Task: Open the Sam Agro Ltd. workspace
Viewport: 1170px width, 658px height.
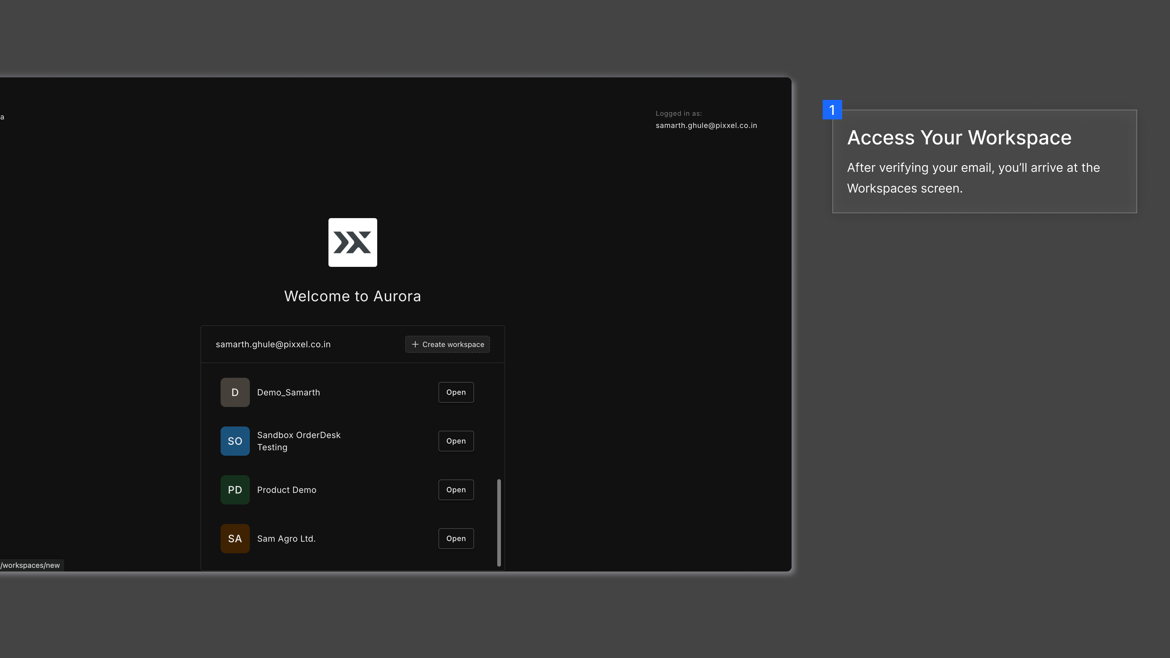Action: [x=456, y=538]
